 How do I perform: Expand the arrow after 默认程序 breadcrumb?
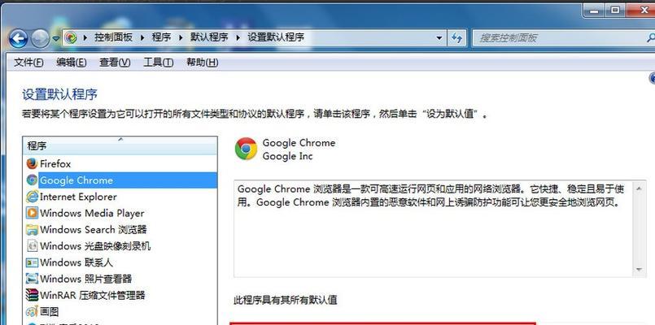click(x=238, y=38)
